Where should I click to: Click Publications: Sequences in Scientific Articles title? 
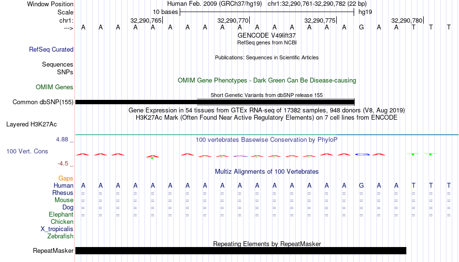267,57
